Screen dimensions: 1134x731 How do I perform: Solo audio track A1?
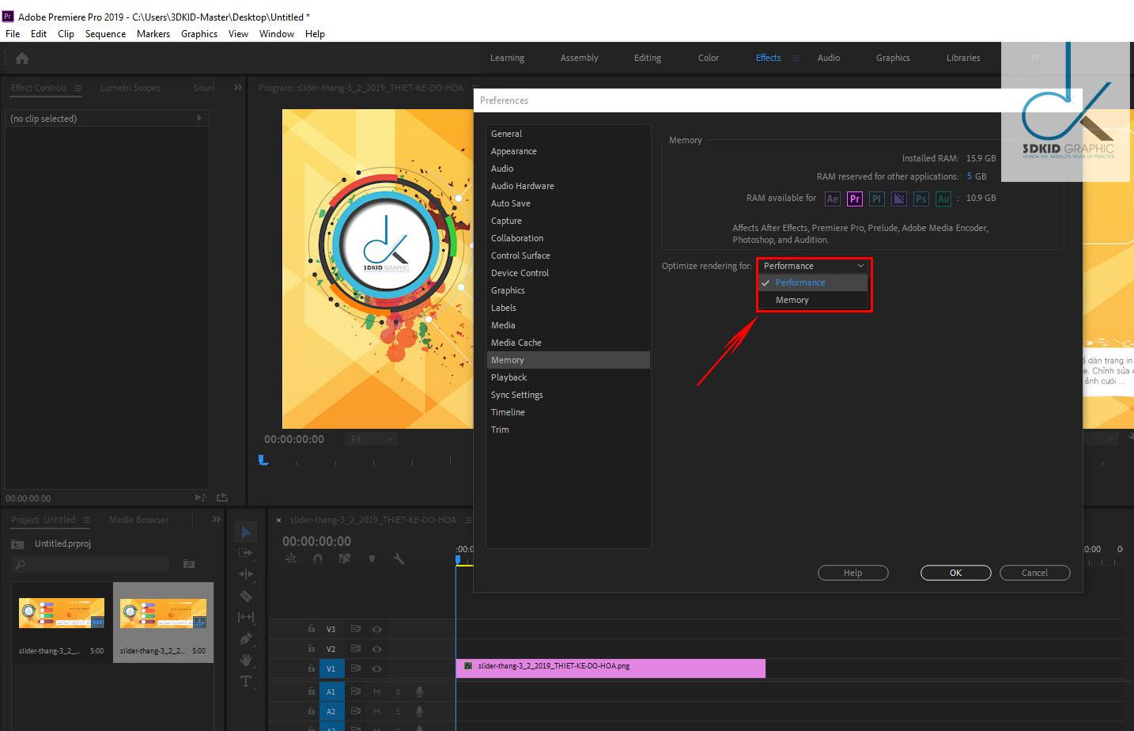pos(398,691)
